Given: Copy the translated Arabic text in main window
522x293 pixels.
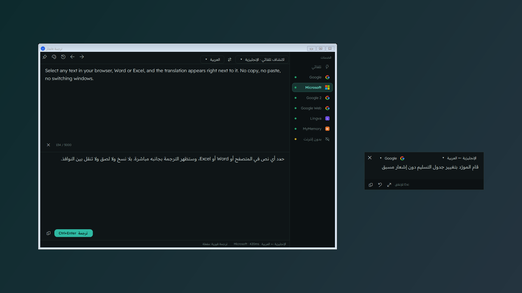Looking at the screenshot, I should pyautogui.click(x=48, y=233).
